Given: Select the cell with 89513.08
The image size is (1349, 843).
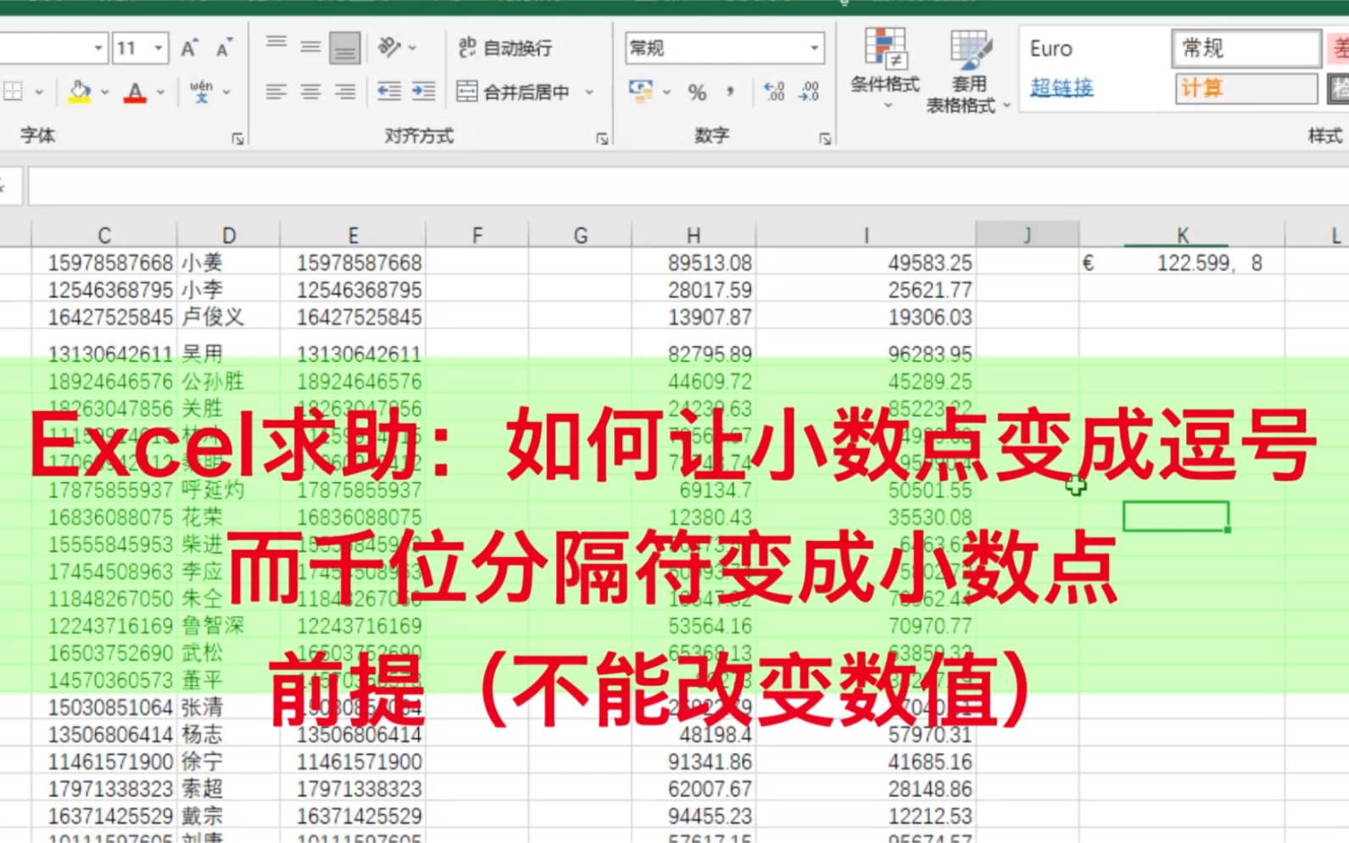Looking at the screenshot, I should pyautogui.click(x=694, y=263).
